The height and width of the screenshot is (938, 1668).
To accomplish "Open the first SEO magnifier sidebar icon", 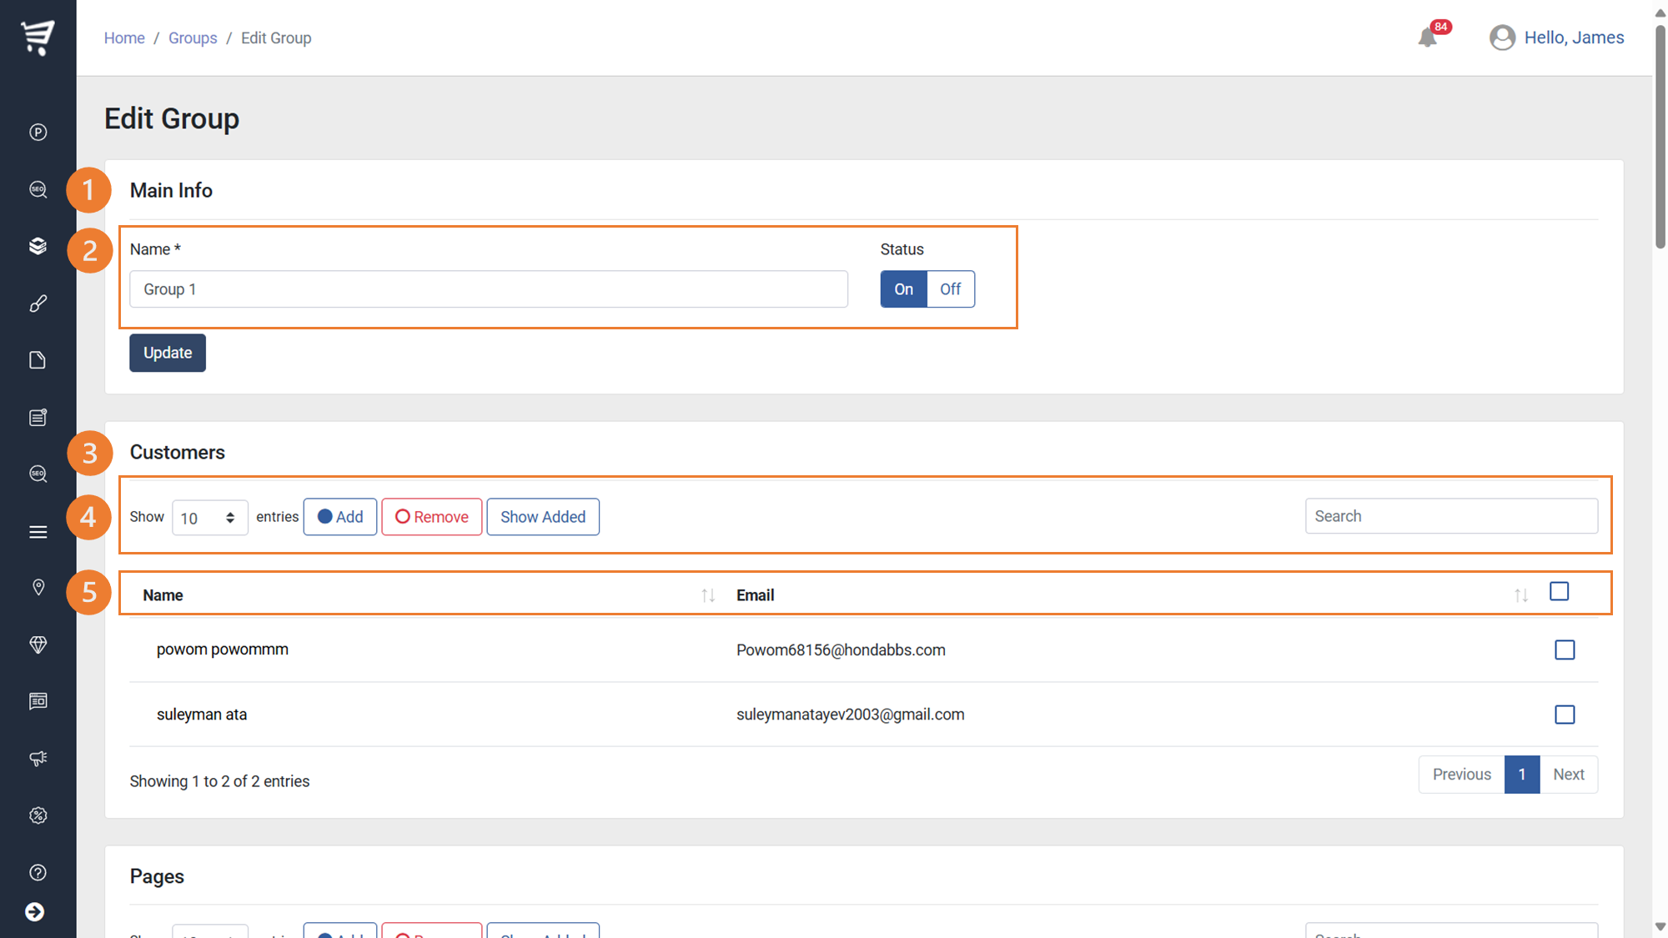I will pos(38,189).
